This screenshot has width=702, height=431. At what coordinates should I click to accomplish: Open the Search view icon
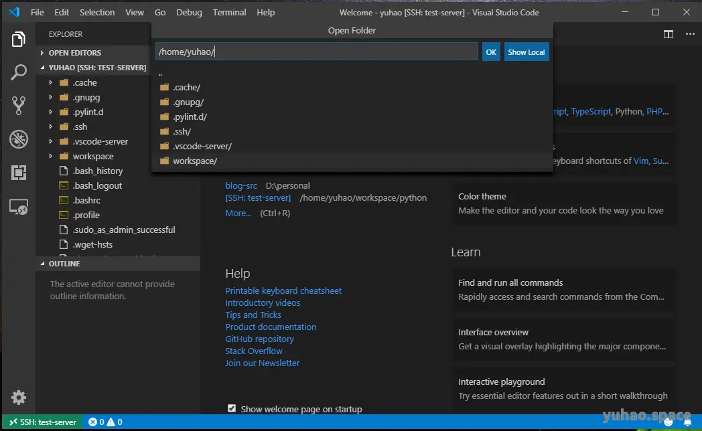[18, 72]
